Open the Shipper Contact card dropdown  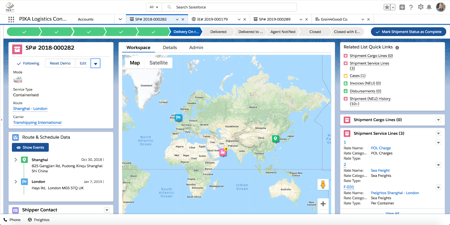tap(107, 210)
